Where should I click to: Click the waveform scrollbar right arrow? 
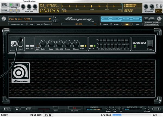tap(122, 11)
